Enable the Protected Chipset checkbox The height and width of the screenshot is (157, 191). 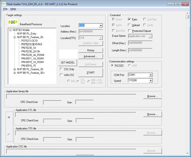point(130,31)
